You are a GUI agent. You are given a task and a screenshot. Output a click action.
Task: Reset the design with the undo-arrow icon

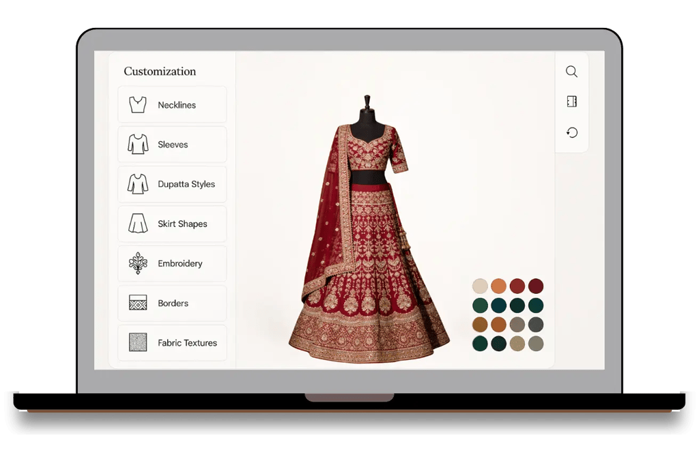571,132
